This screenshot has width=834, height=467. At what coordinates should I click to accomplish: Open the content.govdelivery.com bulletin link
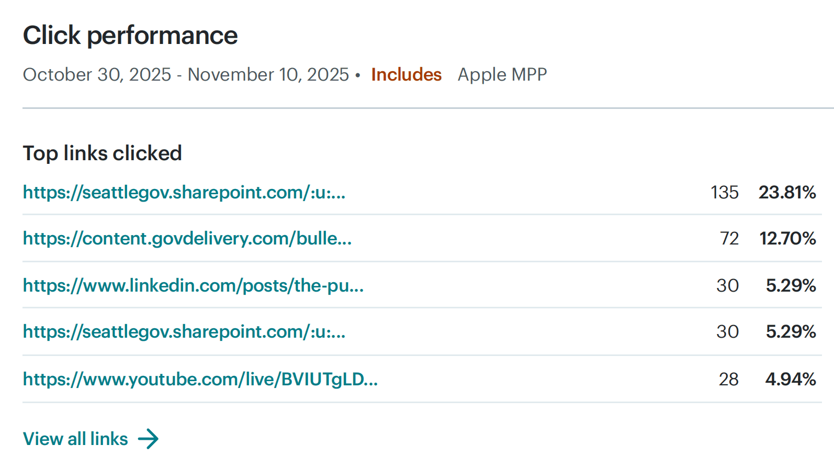(187, 239)
